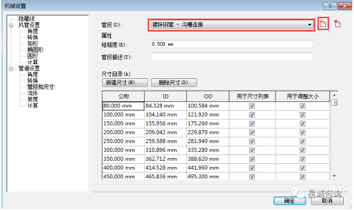Click the 管段描述 input field
The height and width of the screenshot is (210, 354).
pos(232,57)
